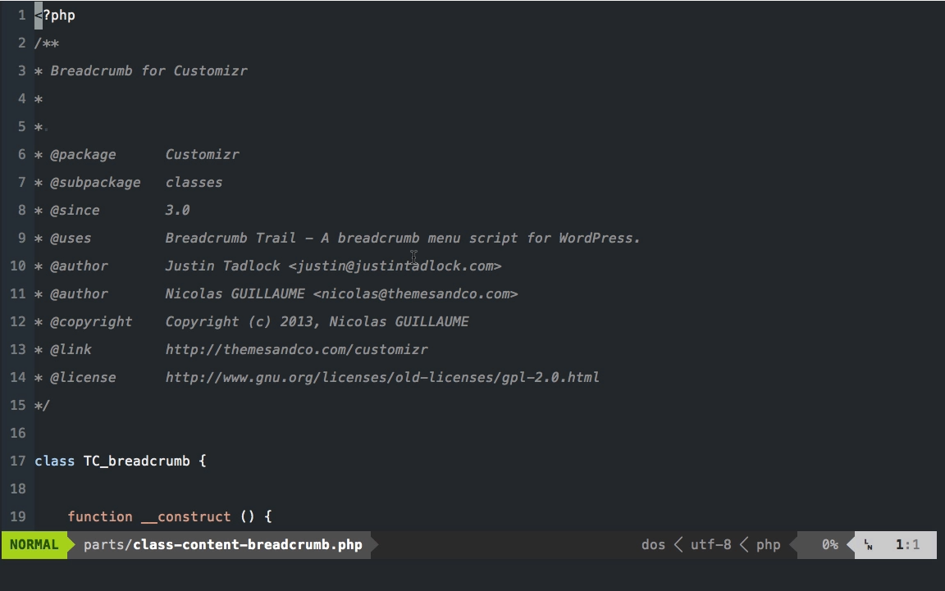Click the php filetype label in statusline
The width and height of the screenshot is (945, 591).
[769, 544]
